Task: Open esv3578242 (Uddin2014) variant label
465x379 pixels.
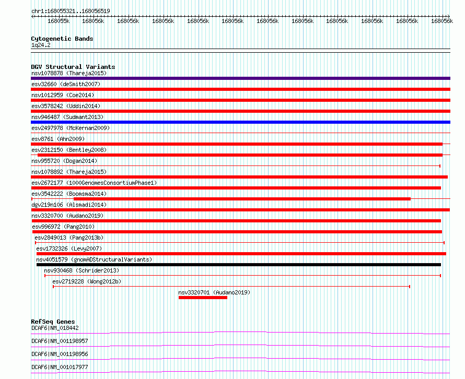Action: tap(66, 106)
